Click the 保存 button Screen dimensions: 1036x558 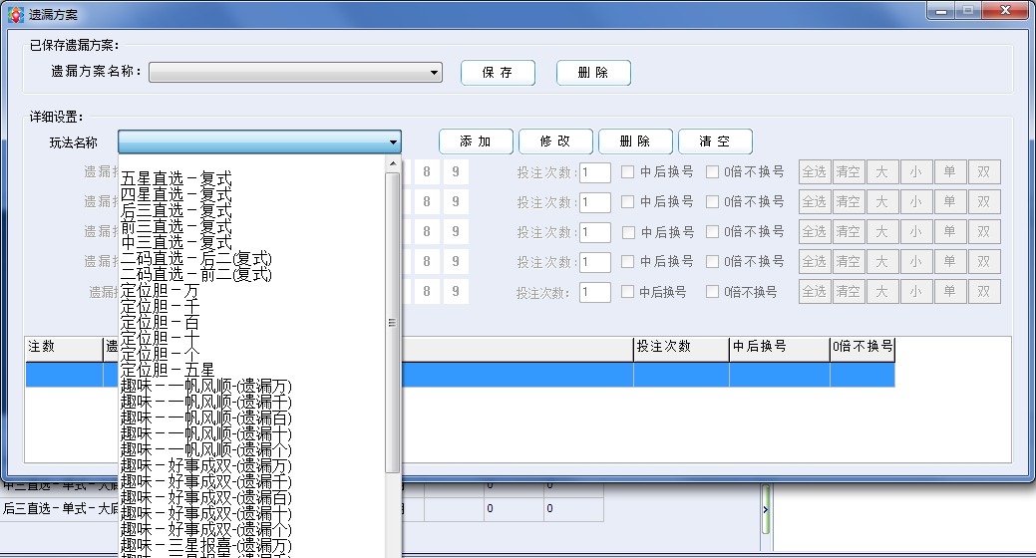498,73
